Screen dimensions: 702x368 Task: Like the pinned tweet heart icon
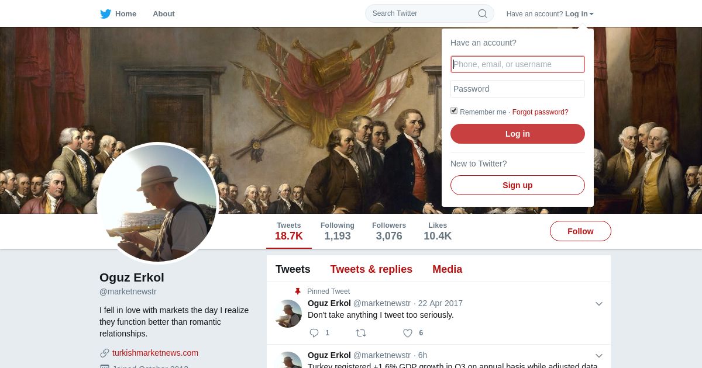[x=408, y=333]
